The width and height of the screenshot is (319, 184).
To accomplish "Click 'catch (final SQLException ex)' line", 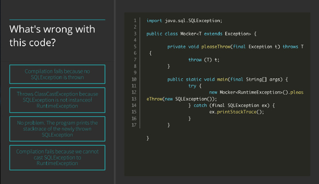I will [x=231, y=105].
